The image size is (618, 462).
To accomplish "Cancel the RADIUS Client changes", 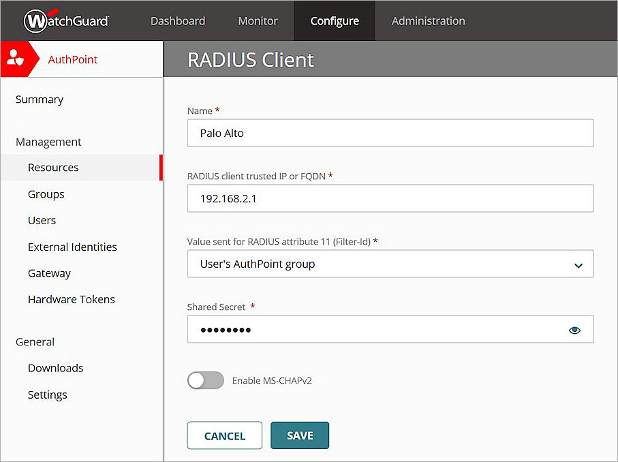I will tap(224, 435).
